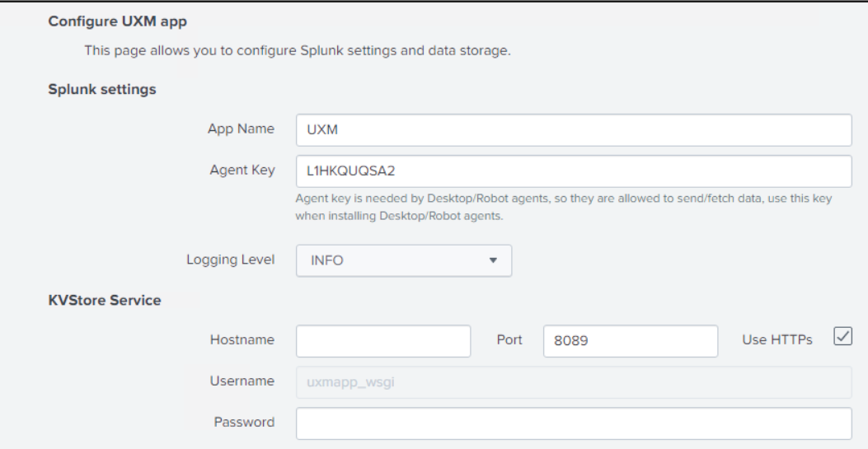
Task: Click the Logging Level label
Action: click(230, 260)
